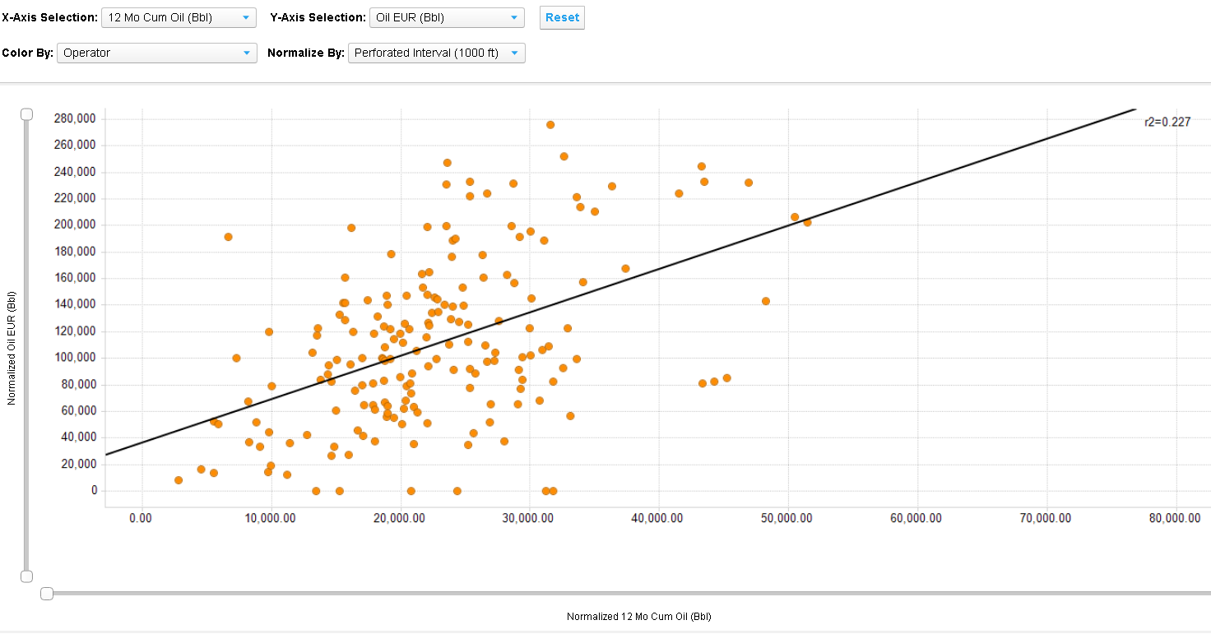Click the Normalized 12 Mo Cum Oil axis title
Screen dimensions: 1211x634
click(638, 617)
